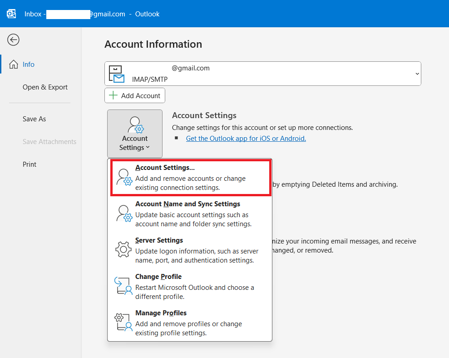Click icon next to Account Name and Sync Settings
The height and width of the screenshot is (358, 449).
[124, 214]
